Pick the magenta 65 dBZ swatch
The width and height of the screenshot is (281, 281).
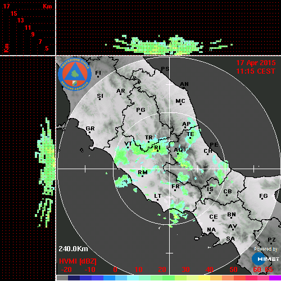click(275, 278)
